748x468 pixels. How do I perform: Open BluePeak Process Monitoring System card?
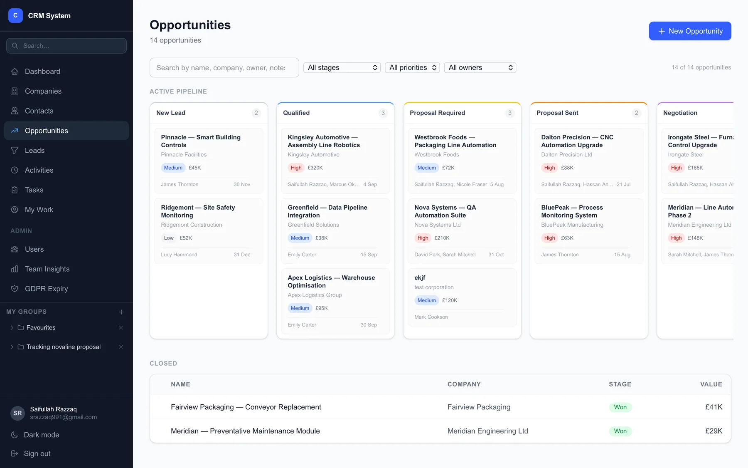tap(589, 231)
